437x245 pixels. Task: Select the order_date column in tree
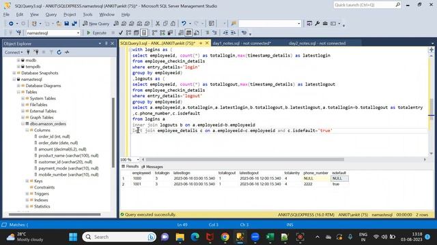click(x=58, y=143)
